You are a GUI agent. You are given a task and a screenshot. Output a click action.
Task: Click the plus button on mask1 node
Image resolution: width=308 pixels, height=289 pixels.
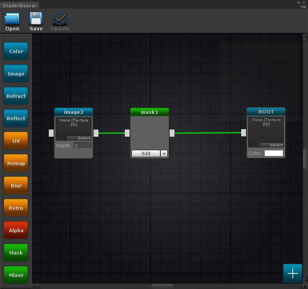[164, 153]
